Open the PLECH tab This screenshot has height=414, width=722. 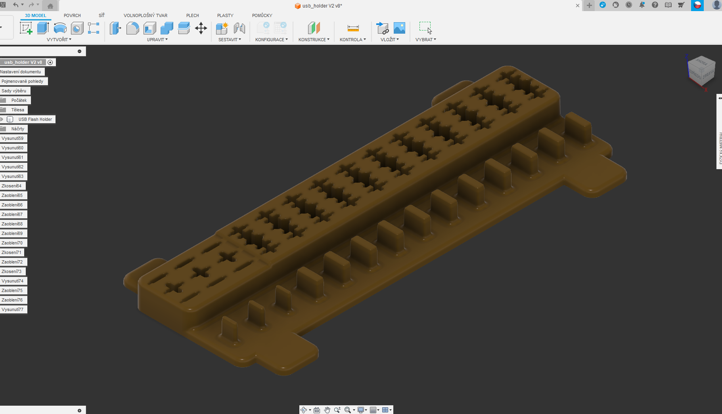click(x=192, y=15)
